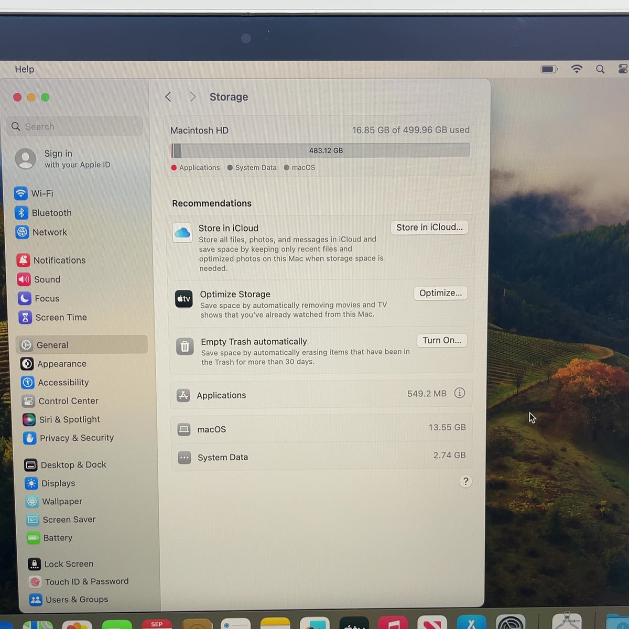Select the macOS 13.55 GB row
Image resolution: width=629 pixels, height=629 pixels.
321,429
